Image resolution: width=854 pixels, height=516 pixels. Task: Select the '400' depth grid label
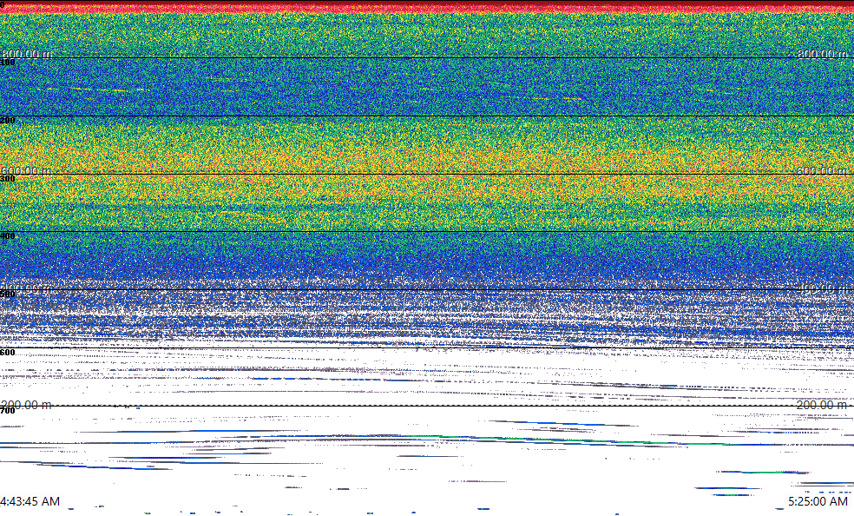(x=8, y=236)
